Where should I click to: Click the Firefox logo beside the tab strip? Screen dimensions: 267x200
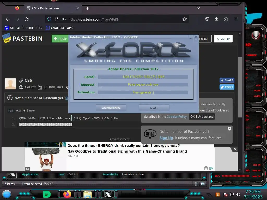tap(17, 8)
